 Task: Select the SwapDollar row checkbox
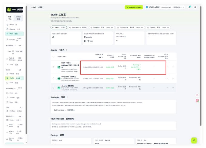coord(53,78)
